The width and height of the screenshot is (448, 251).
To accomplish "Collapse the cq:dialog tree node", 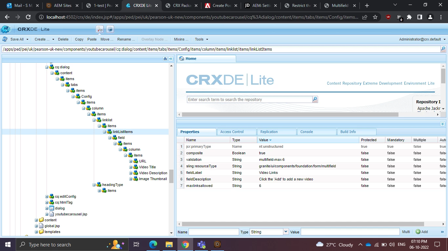I will point(47,67).
